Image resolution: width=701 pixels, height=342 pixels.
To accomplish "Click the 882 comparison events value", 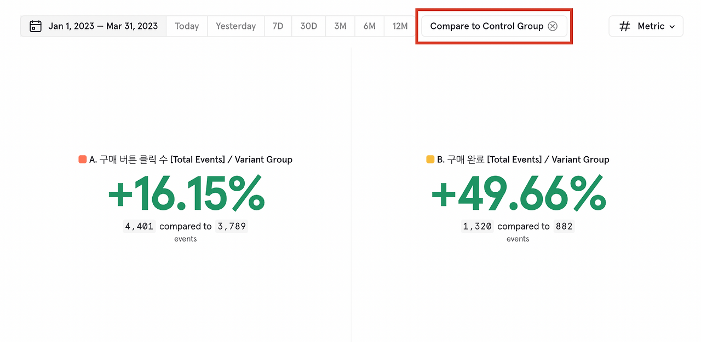I will 564,226.
